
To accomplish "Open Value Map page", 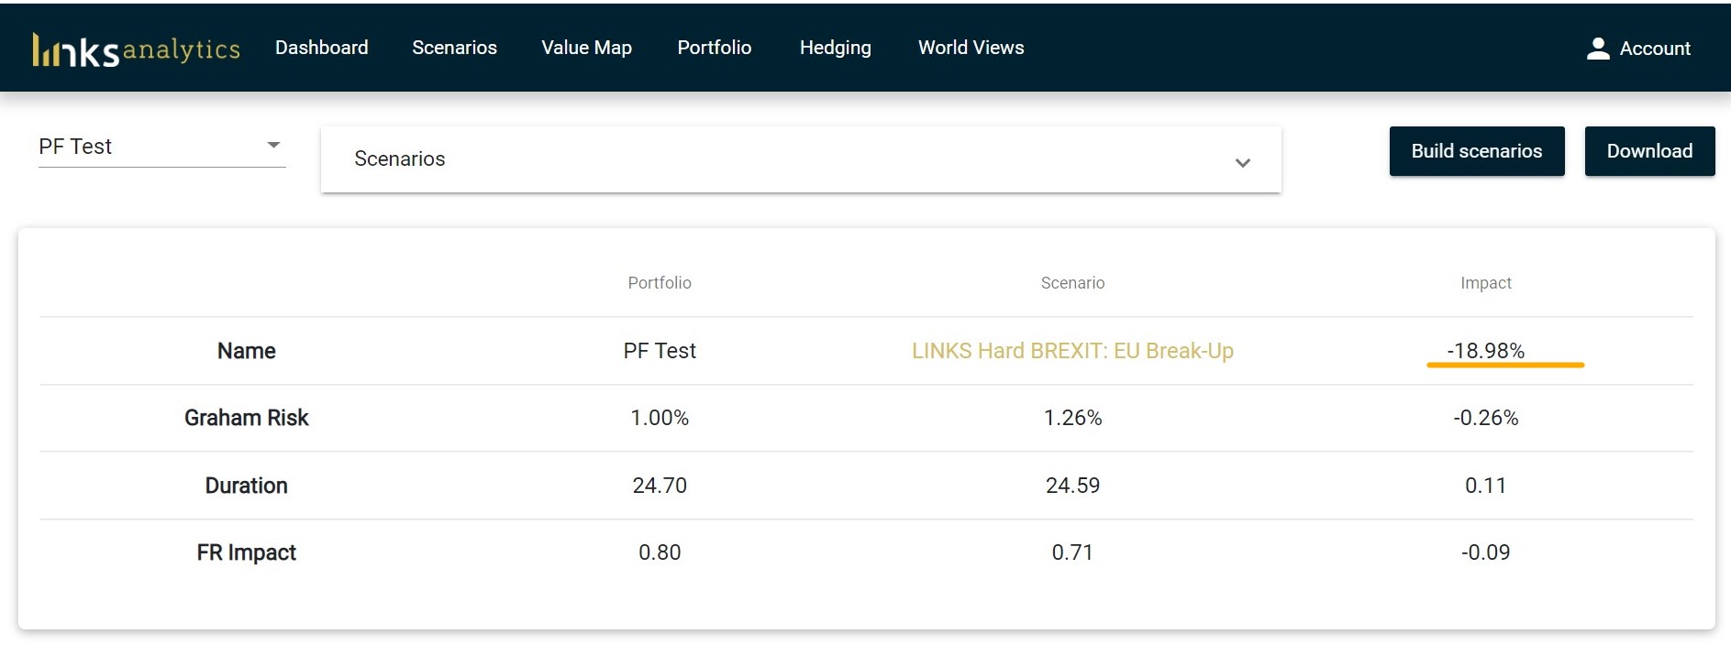I will (586, 48).
